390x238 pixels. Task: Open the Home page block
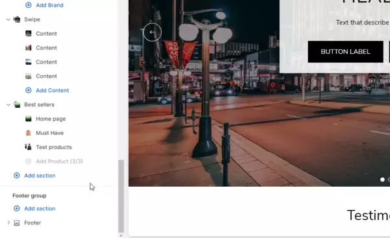51,119
